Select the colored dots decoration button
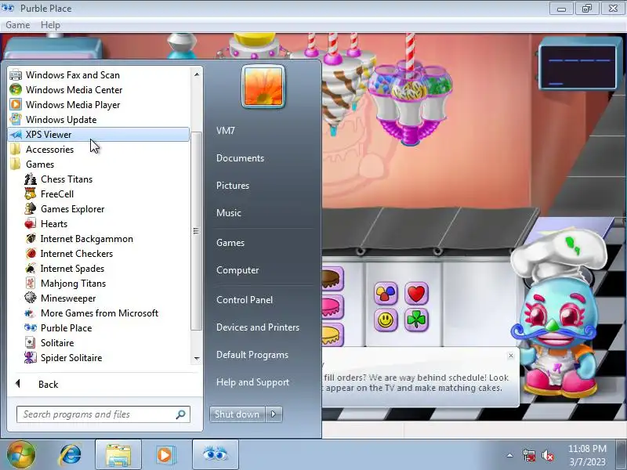Screen dimensions: 627x470 pos(386,294)
